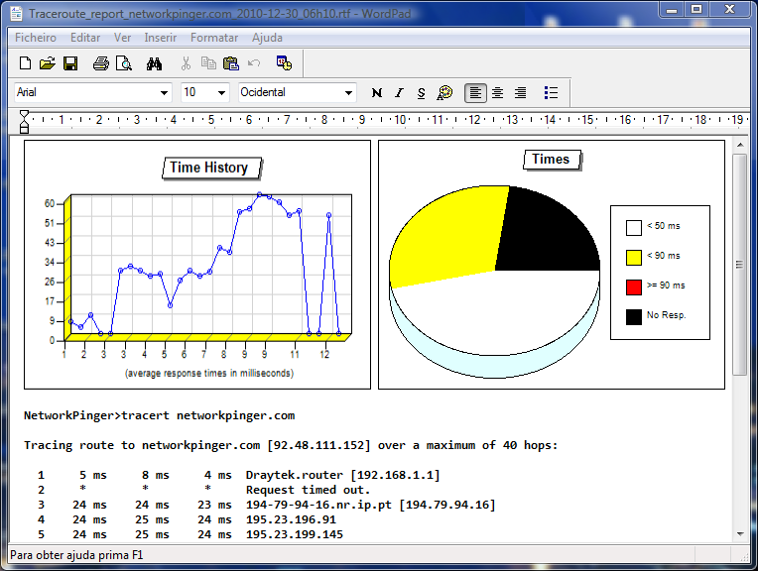Open the Editar menu

pyautogui.click(x=85, y=38)
